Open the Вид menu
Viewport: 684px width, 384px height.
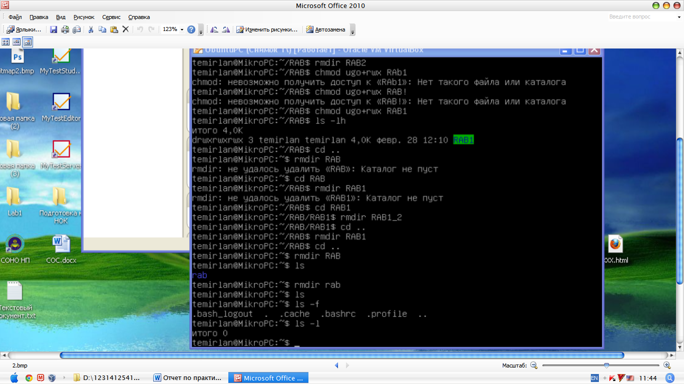pos(61,17)
